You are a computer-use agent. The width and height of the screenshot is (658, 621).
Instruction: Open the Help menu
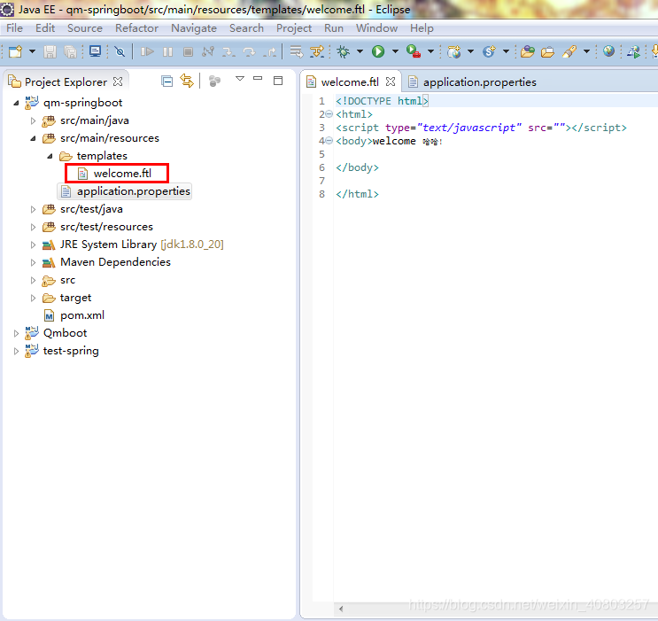(x=422, y=28)
